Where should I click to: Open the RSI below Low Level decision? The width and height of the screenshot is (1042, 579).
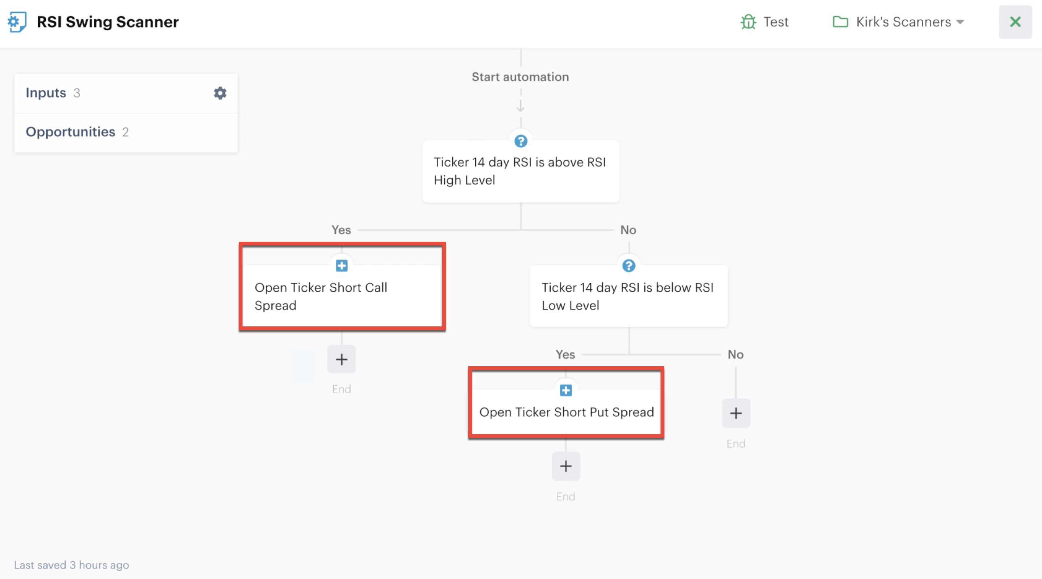[x=628, y=296]
